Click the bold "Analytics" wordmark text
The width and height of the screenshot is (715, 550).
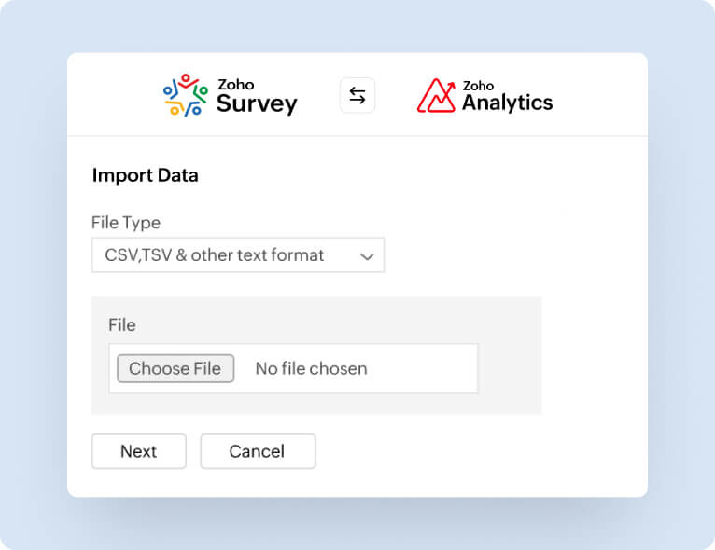pyautogui.click(x=507, y=103)
